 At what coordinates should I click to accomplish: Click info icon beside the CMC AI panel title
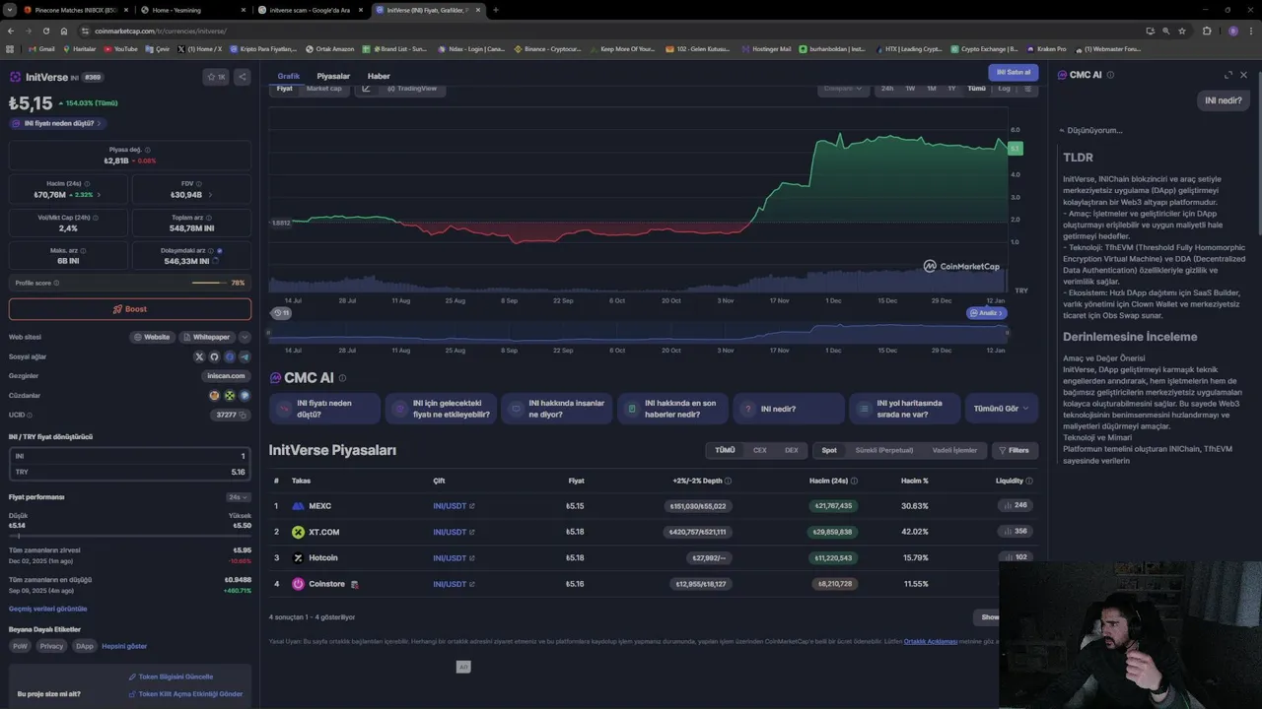point(1109,75)
